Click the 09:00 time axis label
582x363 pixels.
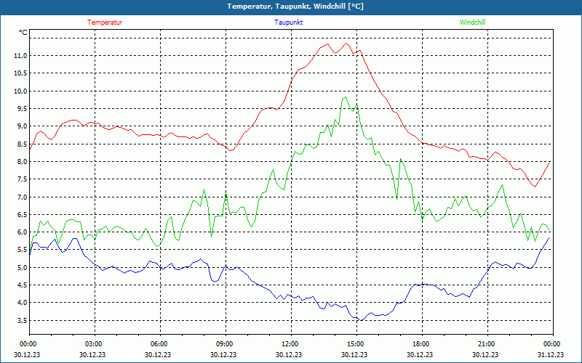click(226, 344)
